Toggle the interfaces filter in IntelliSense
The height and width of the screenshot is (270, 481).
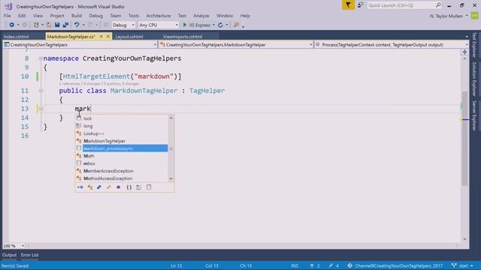99,187
